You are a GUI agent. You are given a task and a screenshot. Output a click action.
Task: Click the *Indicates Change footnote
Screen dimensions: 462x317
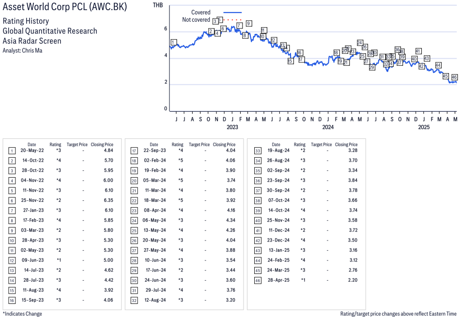click(22, 314)
